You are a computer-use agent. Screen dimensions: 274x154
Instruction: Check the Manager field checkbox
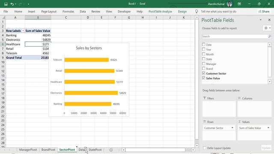click(x=204, y=64)
